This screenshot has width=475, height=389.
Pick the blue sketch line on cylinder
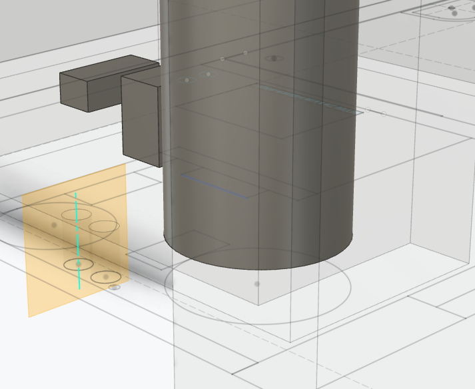pyautogui.click(x=214, y=187)
